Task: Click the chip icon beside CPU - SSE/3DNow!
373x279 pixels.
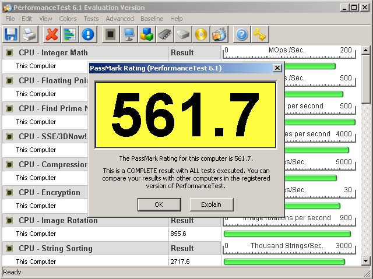Action: pyautogui.click(x=9, y=136)
